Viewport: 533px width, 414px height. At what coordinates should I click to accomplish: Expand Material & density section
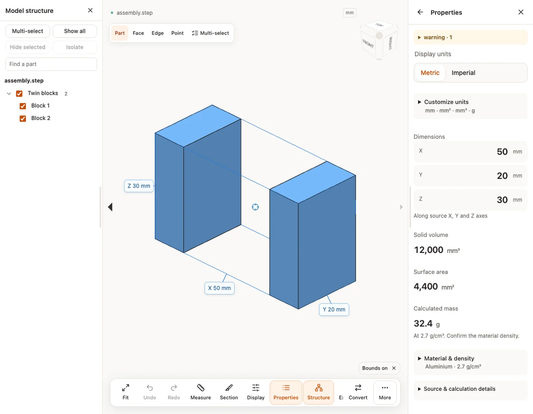click(x=470, y=362)
